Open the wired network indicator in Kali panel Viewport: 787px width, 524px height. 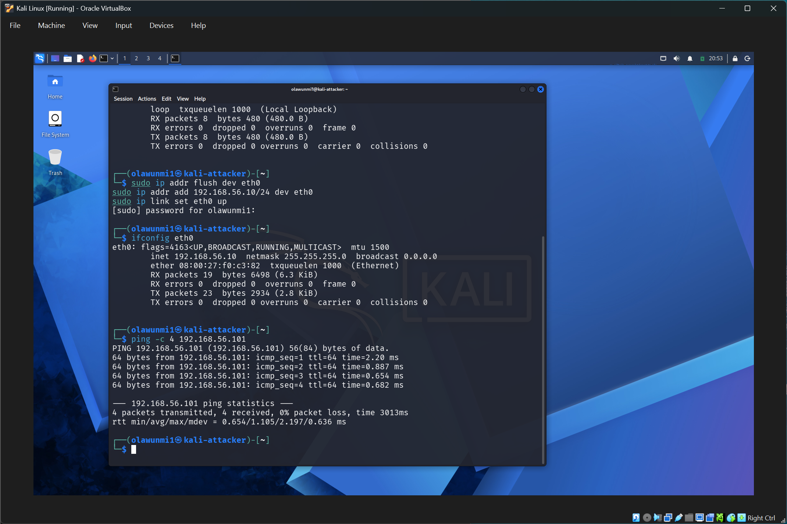663,58
